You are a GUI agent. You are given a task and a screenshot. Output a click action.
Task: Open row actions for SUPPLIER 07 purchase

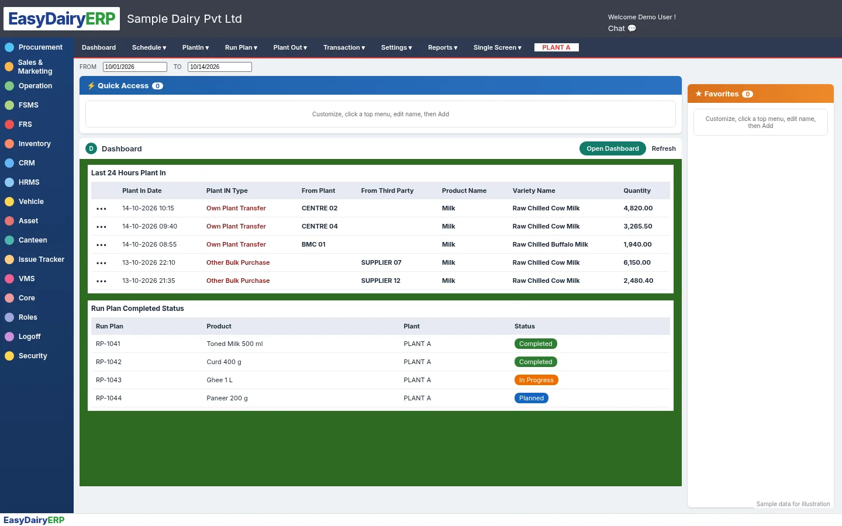click(x=101, y=263)
